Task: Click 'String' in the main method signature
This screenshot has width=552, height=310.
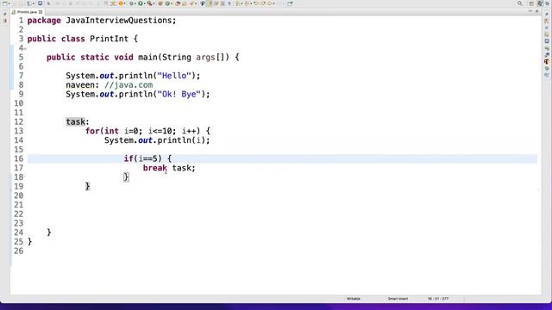Action: pos(176,58)
